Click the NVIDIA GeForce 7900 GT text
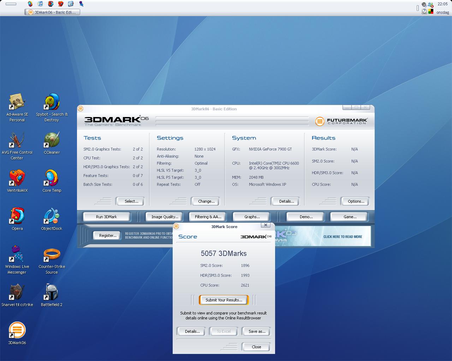The image size is (452, 361). [270, 149]
